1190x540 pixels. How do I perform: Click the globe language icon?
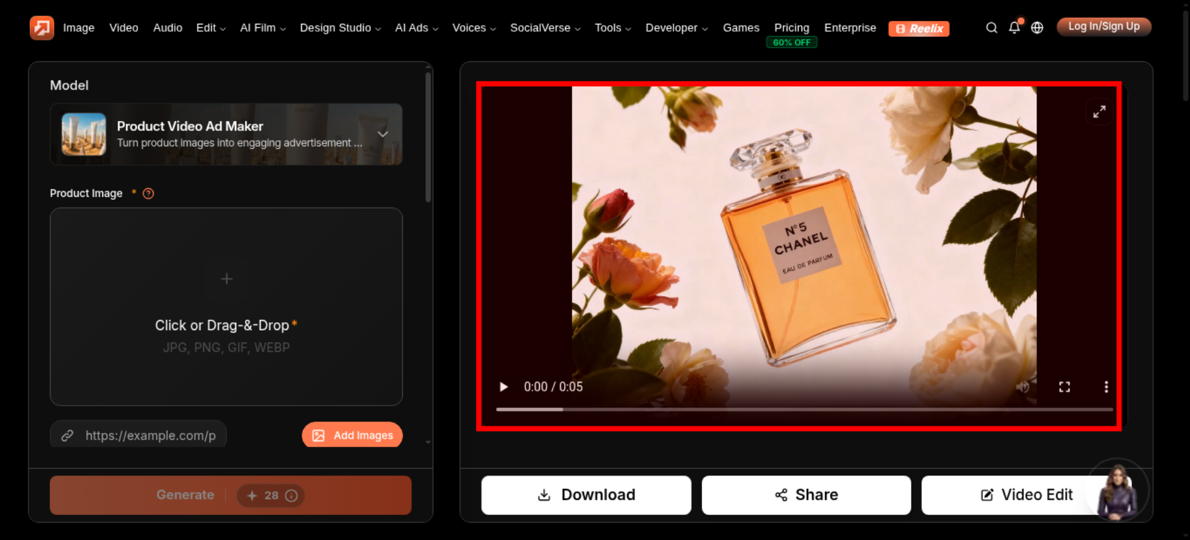(x=1037, y=27)
